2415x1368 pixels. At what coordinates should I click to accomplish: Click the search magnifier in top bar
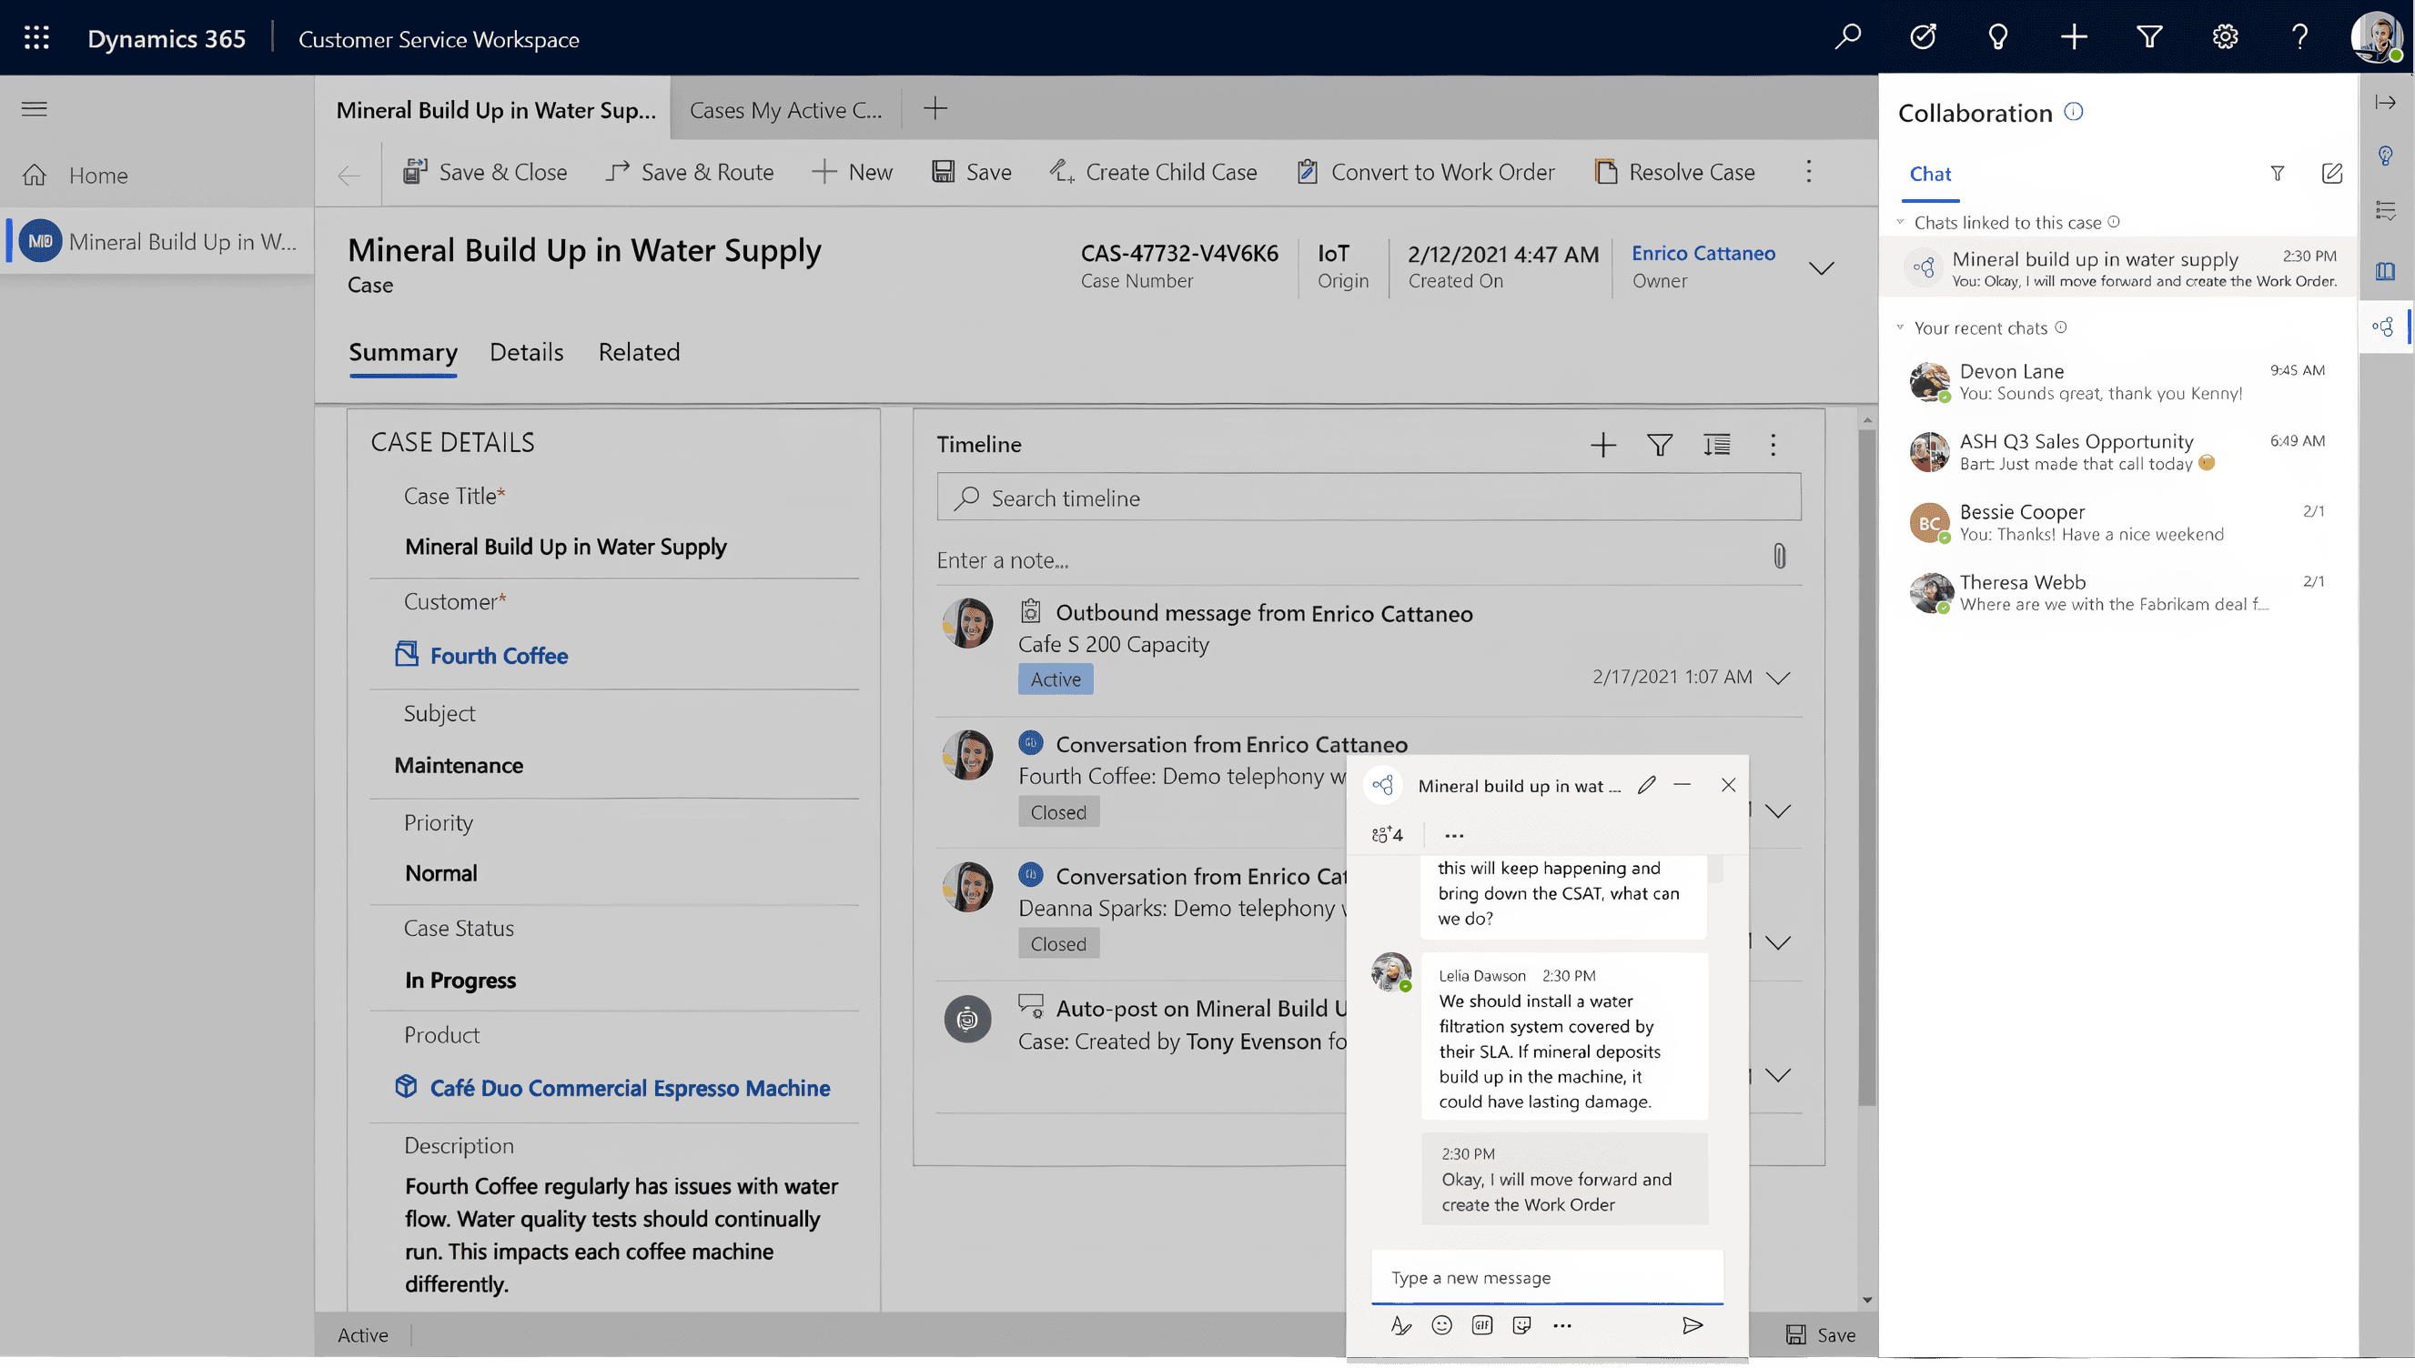point(1847,37)
